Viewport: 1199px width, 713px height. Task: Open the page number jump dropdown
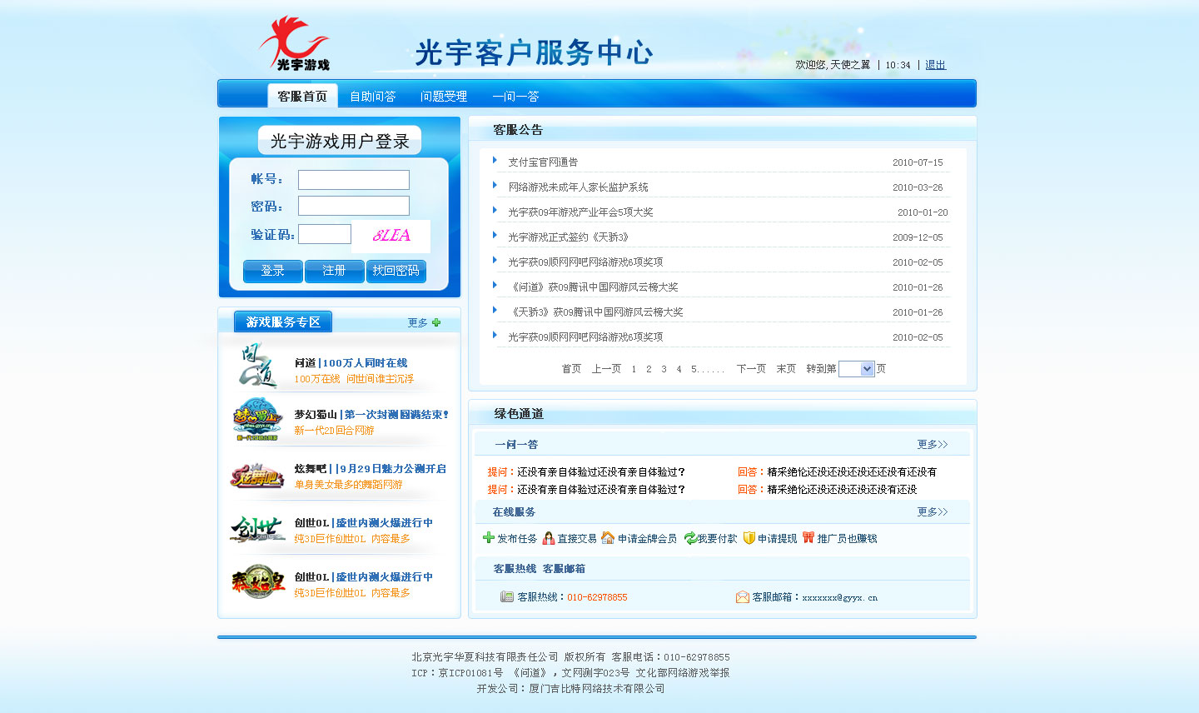tap(857, 369)
